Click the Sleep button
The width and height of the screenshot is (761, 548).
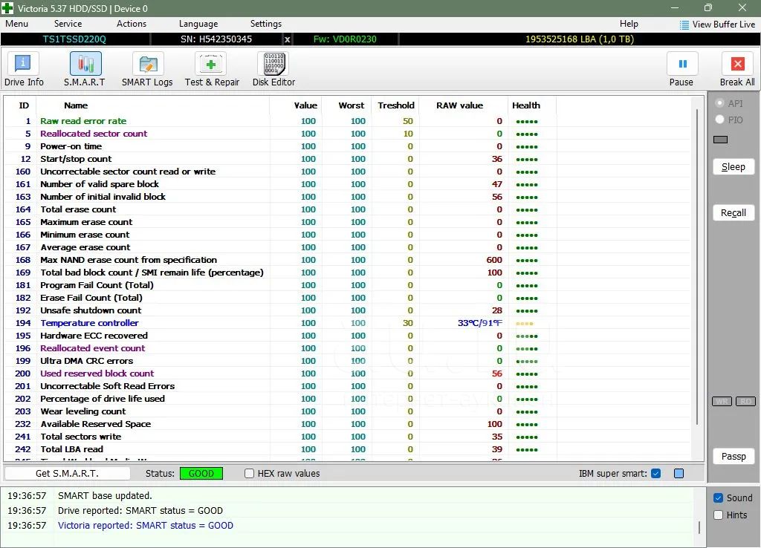tap(733, 167)
